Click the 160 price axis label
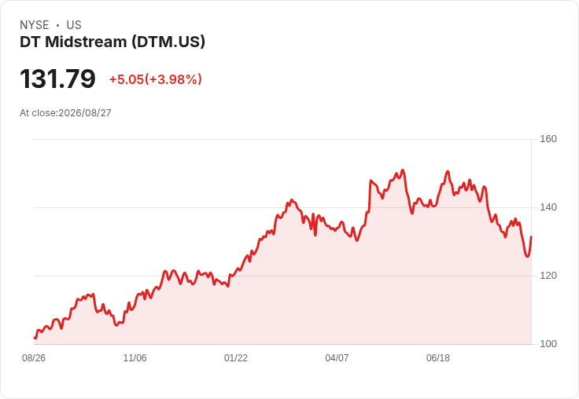Image resolution: width=579 pixels, height=399 pixels. [548, 139]
